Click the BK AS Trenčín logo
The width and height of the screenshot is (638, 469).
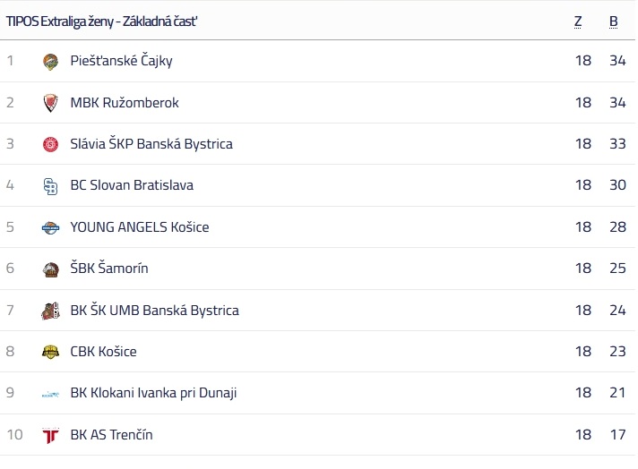[50, 435]
